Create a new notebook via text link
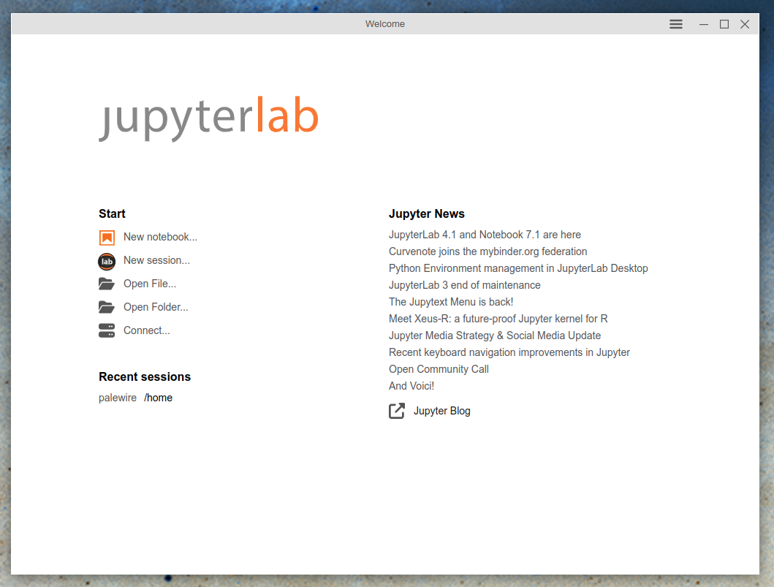 (x=160, y=237)
